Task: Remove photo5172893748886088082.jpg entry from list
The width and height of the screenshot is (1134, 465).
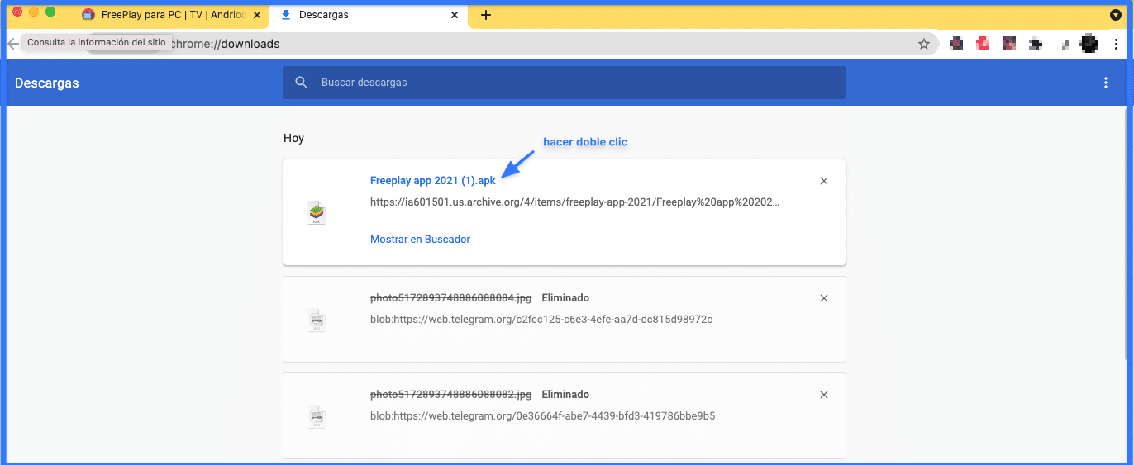Action: tap(823, 395)
